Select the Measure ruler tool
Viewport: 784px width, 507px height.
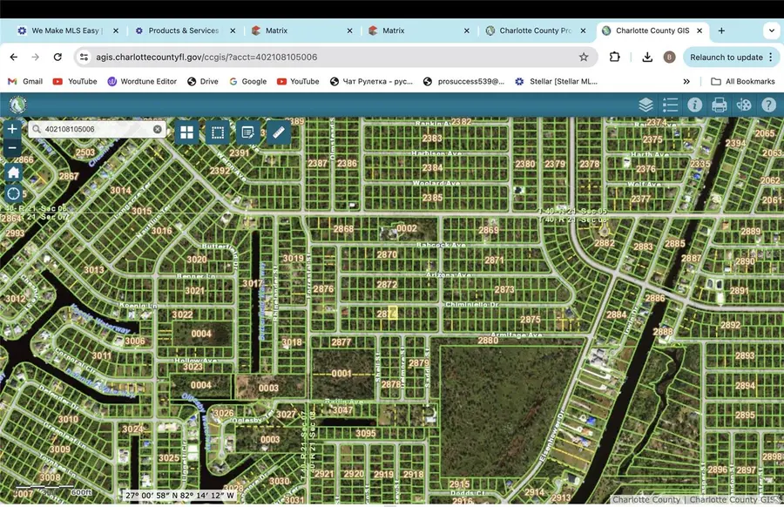279,133
